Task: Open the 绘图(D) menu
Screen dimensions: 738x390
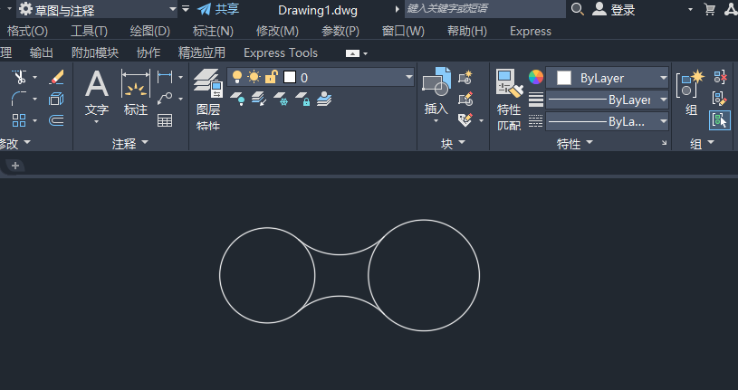Action: click(149, 31)
